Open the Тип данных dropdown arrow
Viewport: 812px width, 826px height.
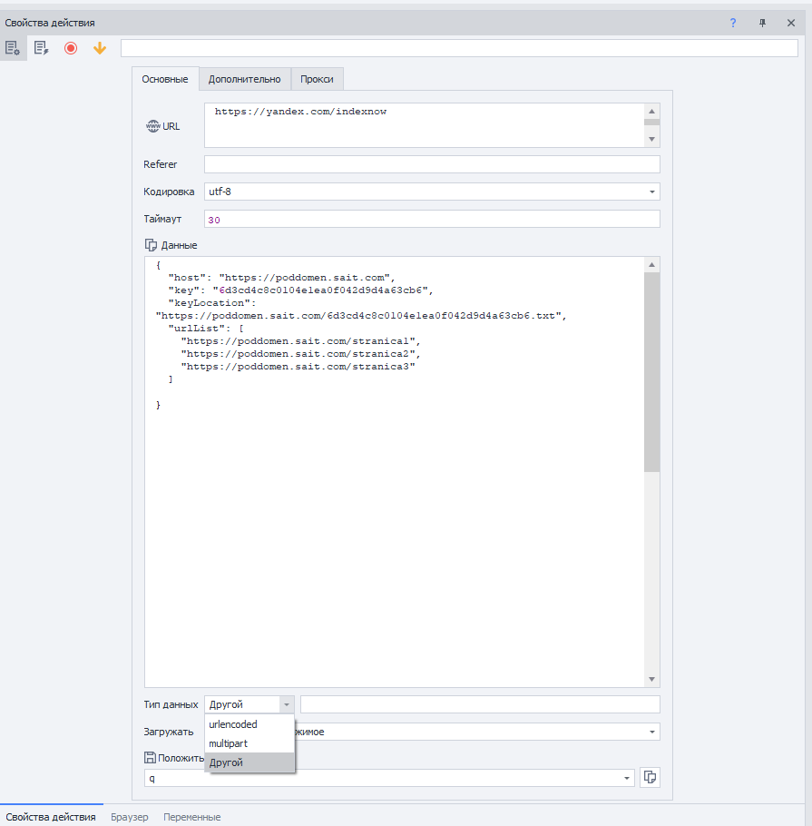[x=287, y=704]
